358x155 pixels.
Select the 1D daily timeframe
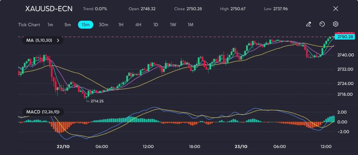pyautogui.click(x=156, y=25)
